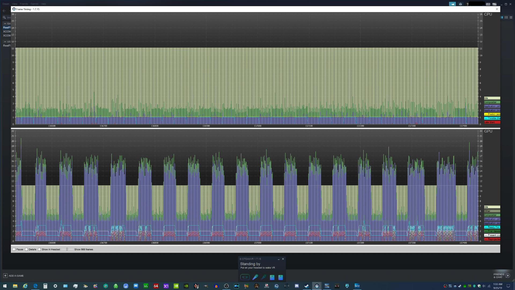Click the first base station icon

pyautogui.click(x=272, y=277)
